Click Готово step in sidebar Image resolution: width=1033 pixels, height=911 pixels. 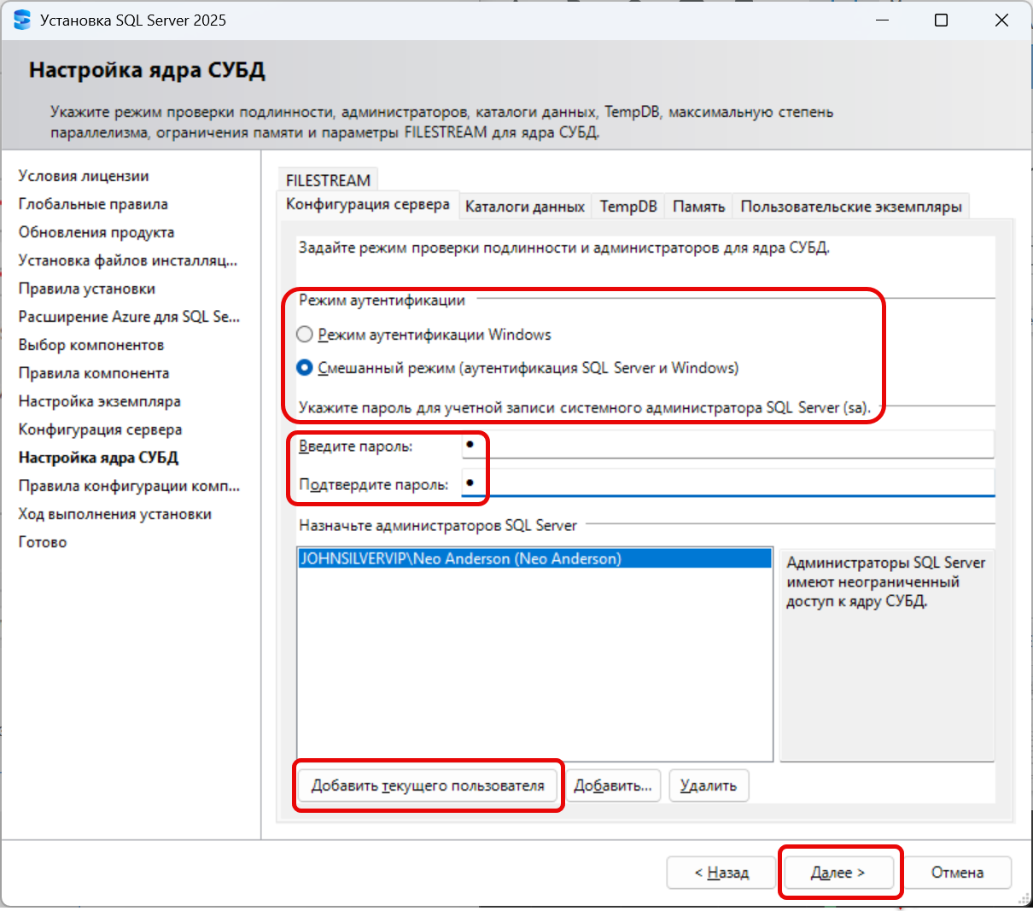coord(43,542)
